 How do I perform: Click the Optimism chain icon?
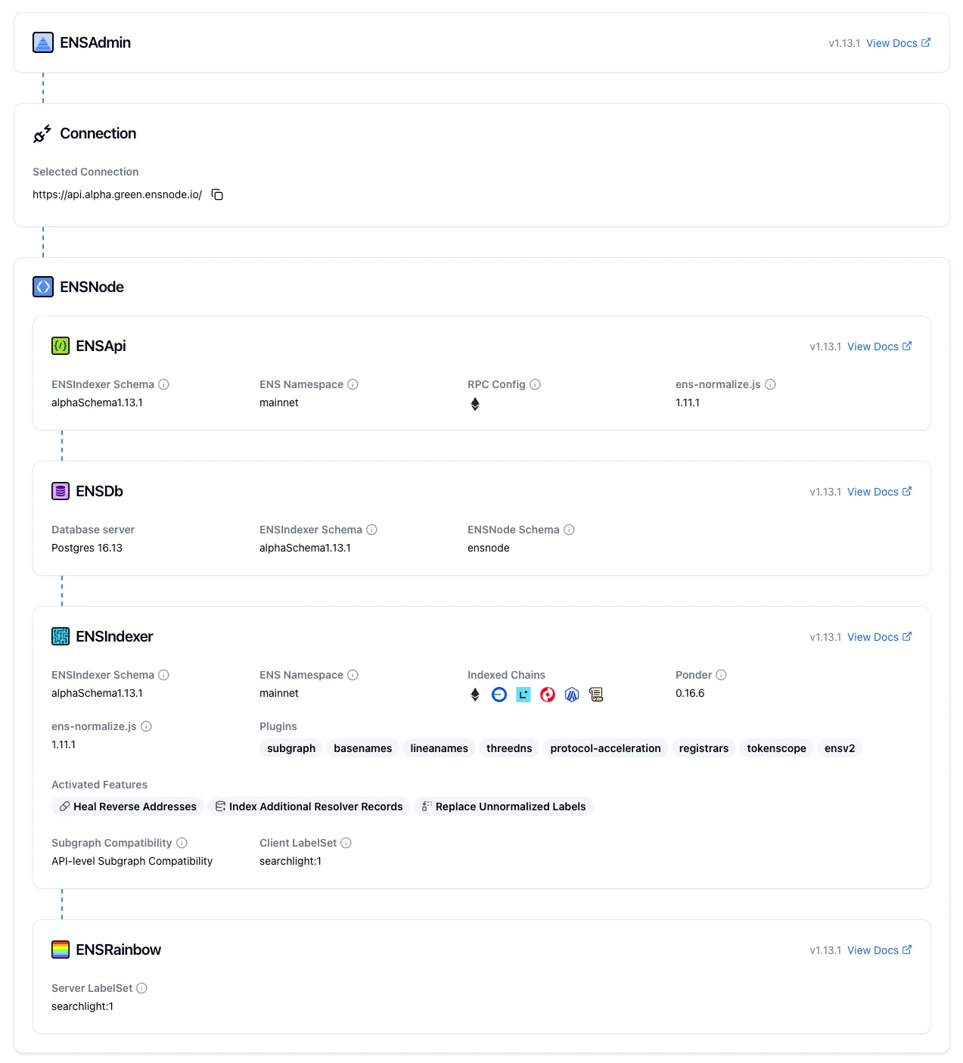548,695
